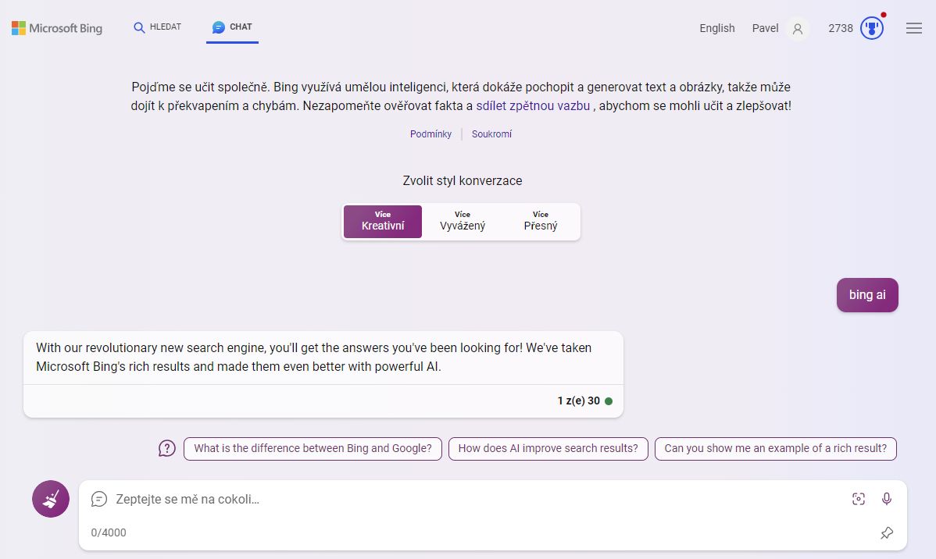Select the Více Vyvážený conversation style
Image resolution: width=936 pixels, height=559 pixels.
[463, 221]
